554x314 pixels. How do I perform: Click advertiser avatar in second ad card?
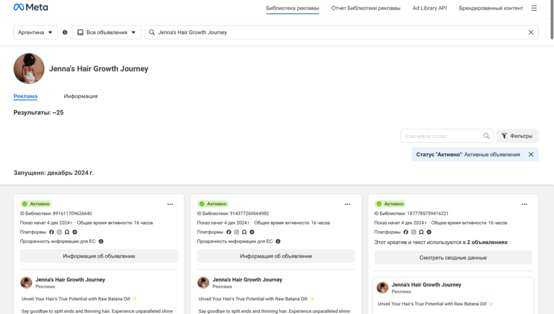click(203, 283)
